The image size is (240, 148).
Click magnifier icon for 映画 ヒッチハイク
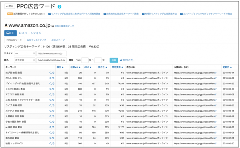pyautogui.click(x=50, y=144)
